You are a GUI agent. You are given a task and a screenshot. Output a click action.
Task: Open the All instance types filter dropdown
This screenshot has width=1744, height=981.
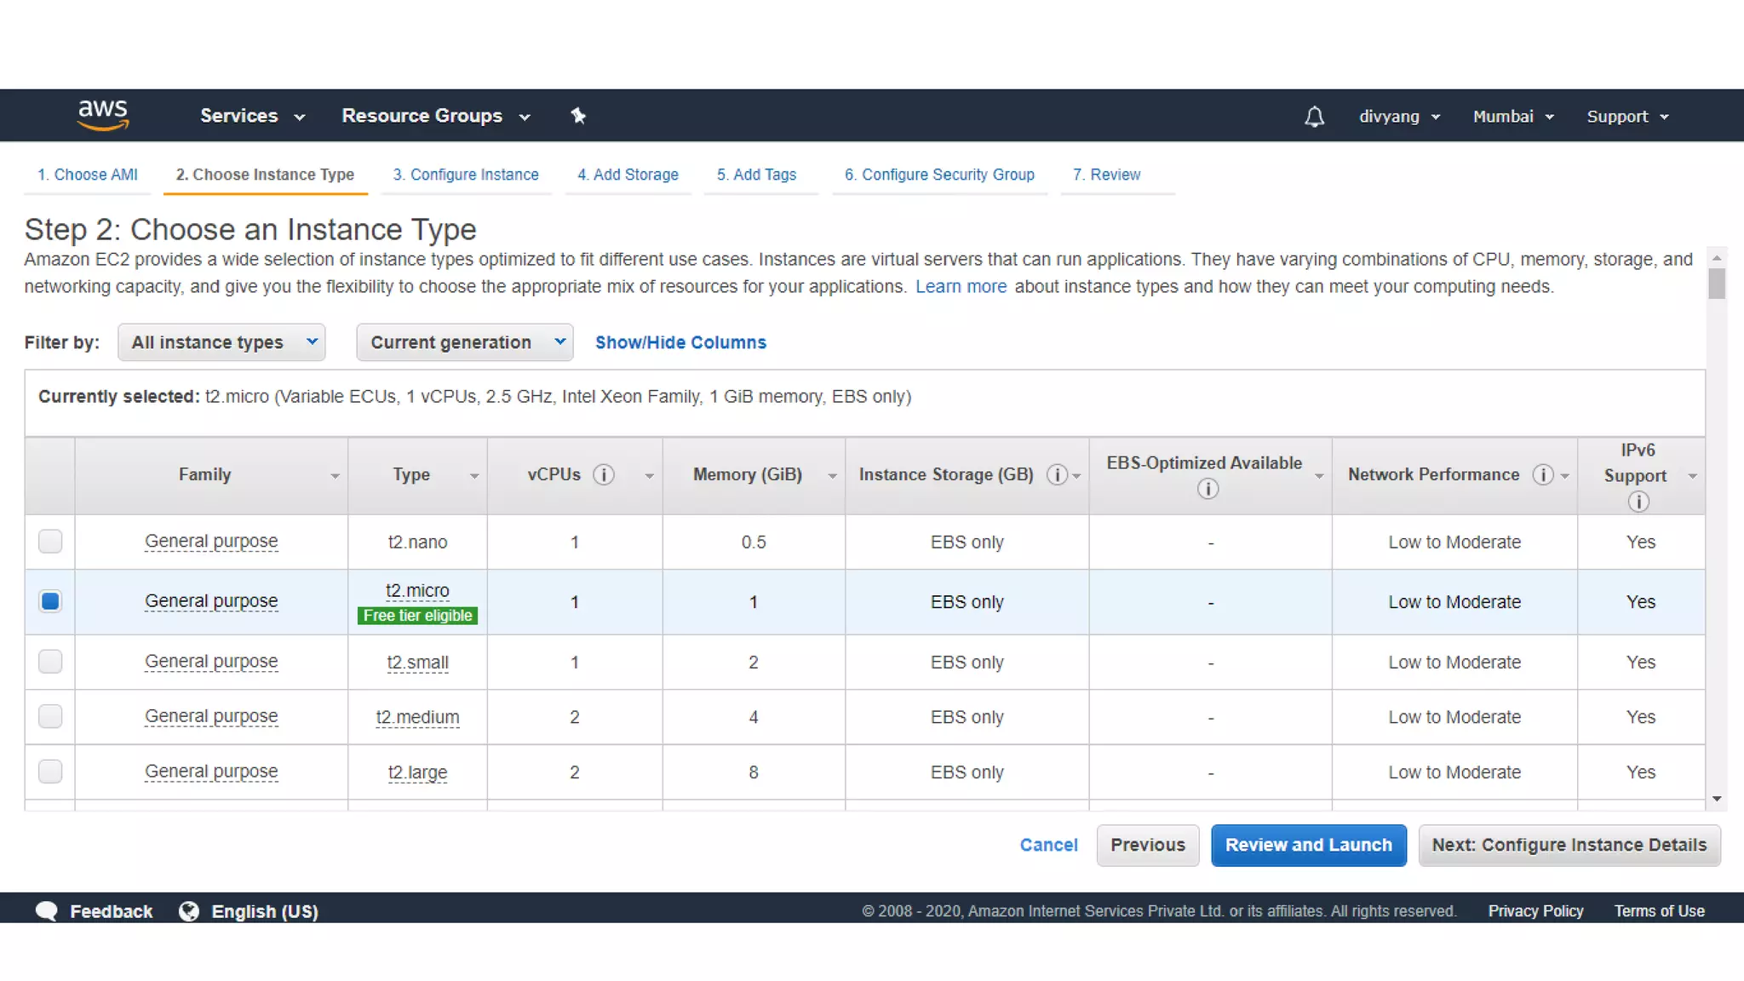221,342
